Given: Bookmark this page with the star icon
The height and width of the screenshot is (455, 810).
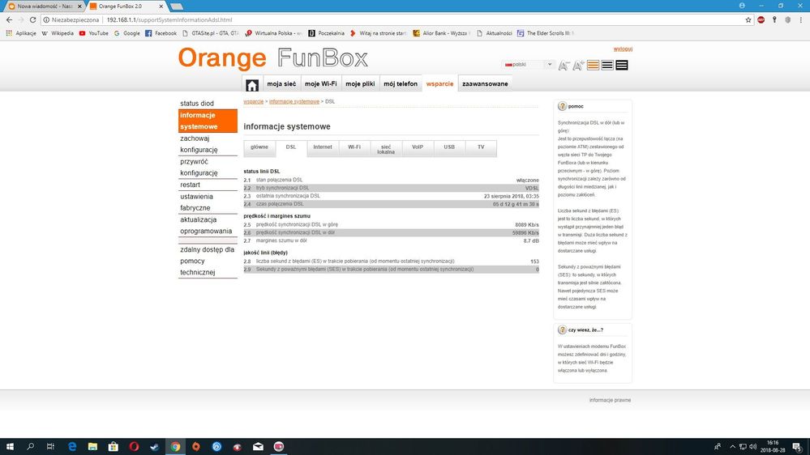Looking at the screenshot, I should point(748,19).
